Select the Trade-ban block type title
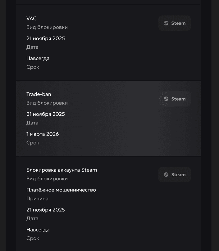This screenshot has height=251, width=219. tap(39, 94)
